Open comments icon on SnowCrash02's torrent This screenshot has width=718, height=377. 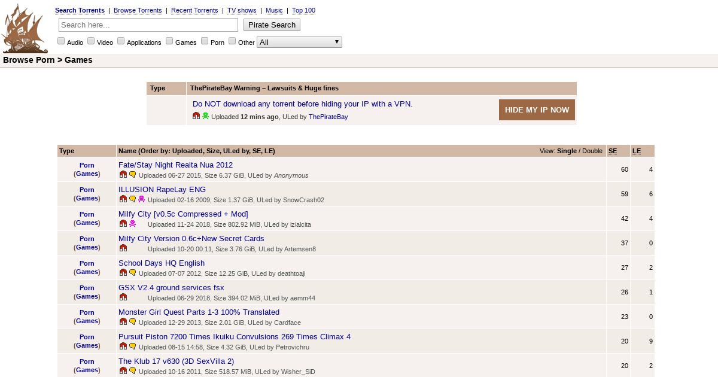(133, 199)
